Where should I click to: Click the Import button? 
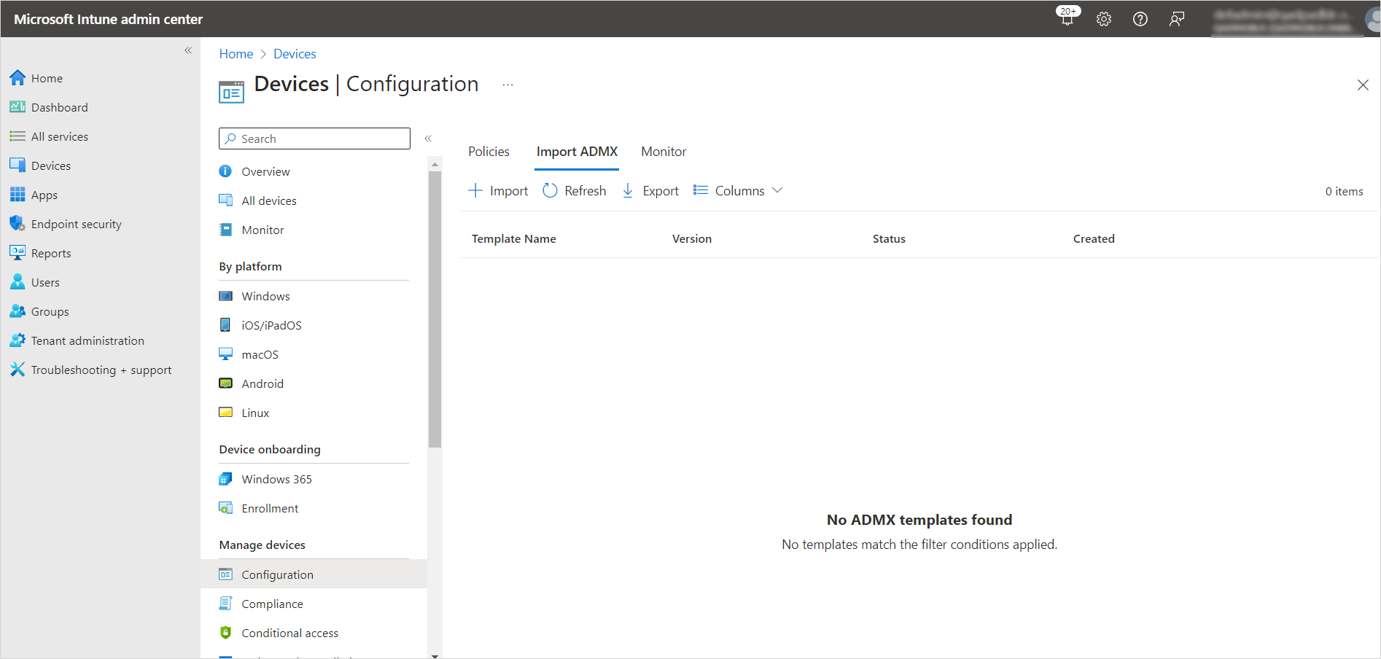pyautogui.click(x=498, y=190)
